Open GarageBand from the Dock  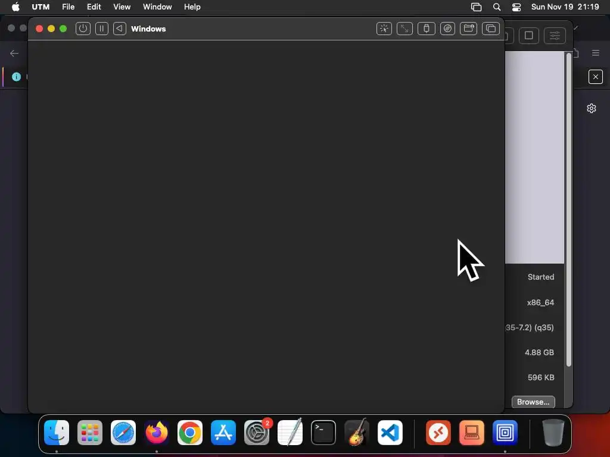357,433
